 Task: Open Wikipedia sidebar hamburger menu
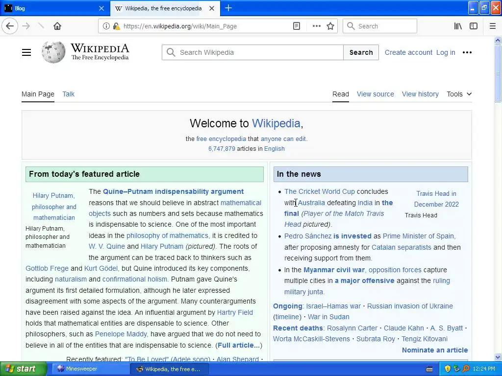pos(26,52)
